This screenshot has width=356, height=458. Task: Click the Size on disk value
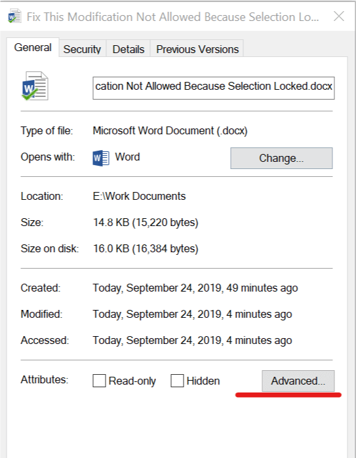[146, 248]
